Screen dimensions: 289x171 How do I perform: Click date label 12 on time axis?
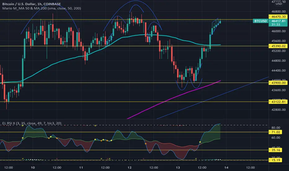tap(130, 168)
